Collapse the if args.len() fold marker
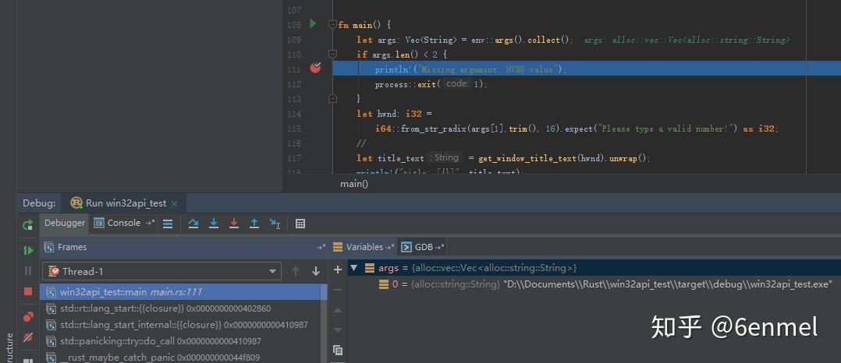The width and height of the screenshot is (841, 363). click(332, 54)
